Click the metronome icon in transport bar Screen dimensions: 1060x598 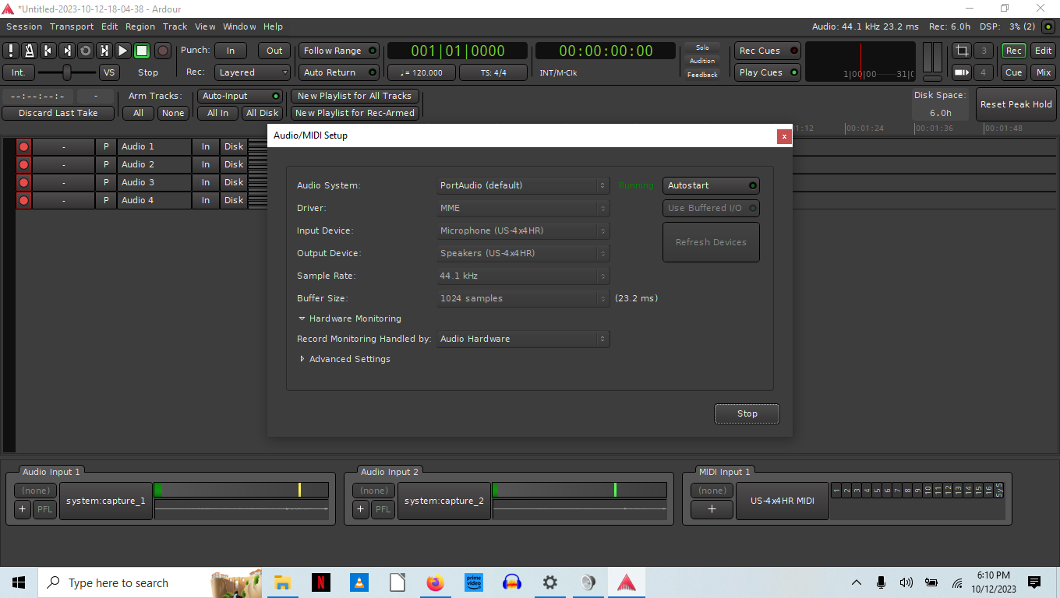[29, 51]
